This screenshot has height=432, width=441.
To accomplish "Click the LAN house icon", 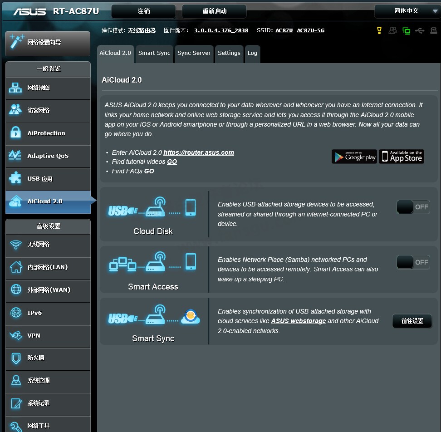I will click(16, 267).
